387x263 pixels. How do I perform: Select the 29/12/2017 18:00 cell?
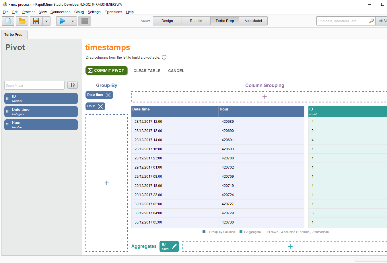[x=175, y=186]
